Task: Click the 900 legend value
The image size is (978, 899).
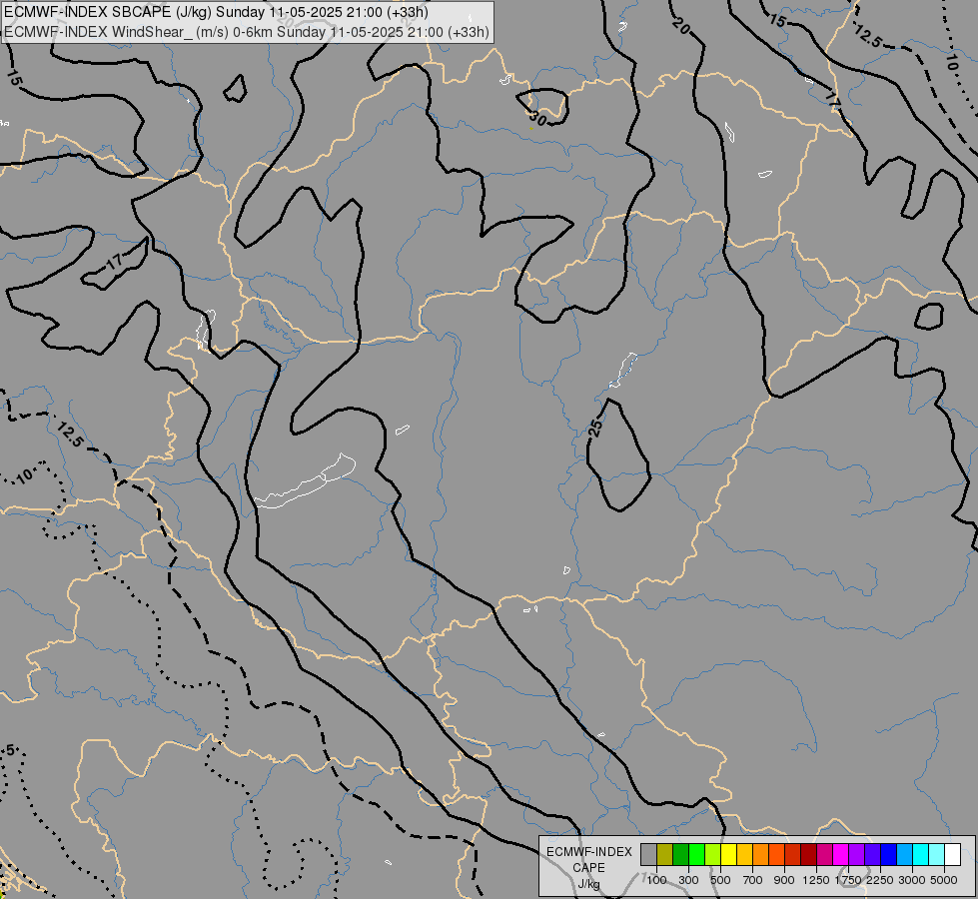Action: (784, 880)
